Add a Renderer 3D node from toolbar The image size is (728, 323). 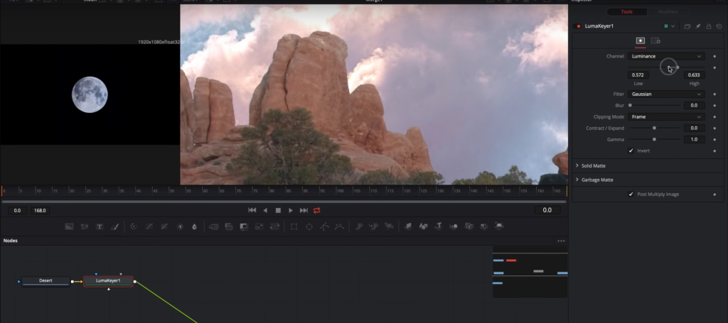point(499,226)
